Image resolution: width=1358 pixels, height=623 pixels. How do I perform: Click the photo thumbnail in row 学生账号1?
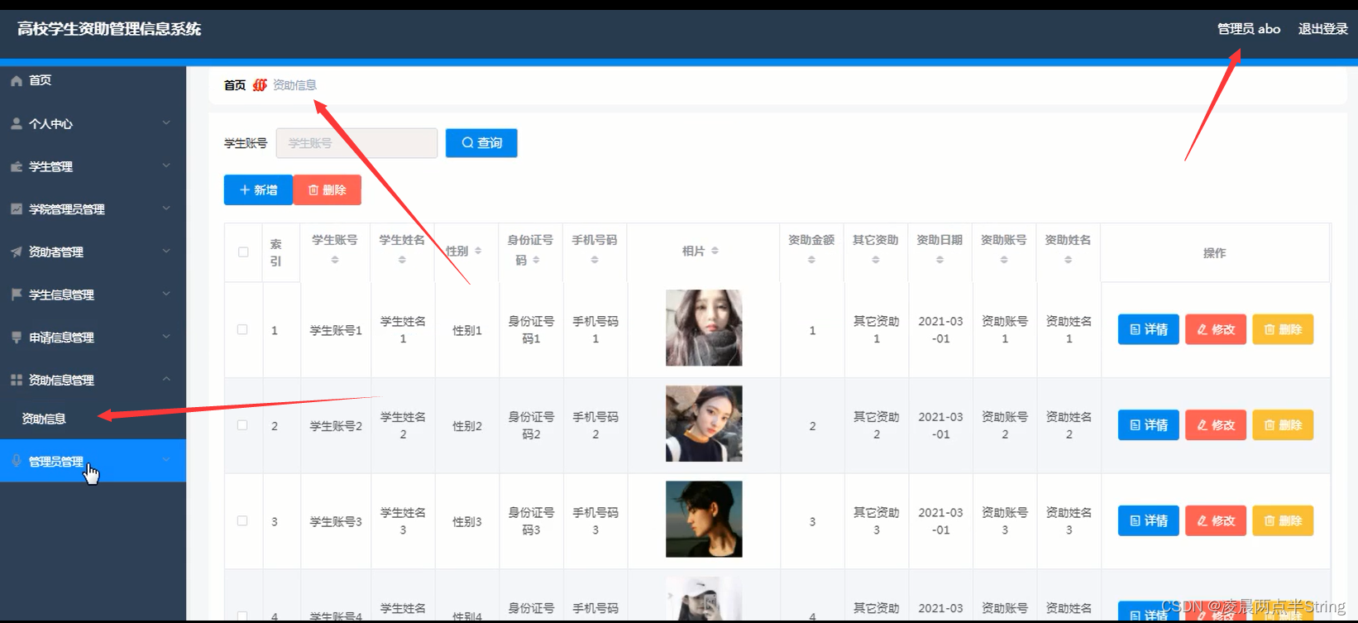pyautogui.click(x=704, y=328)
